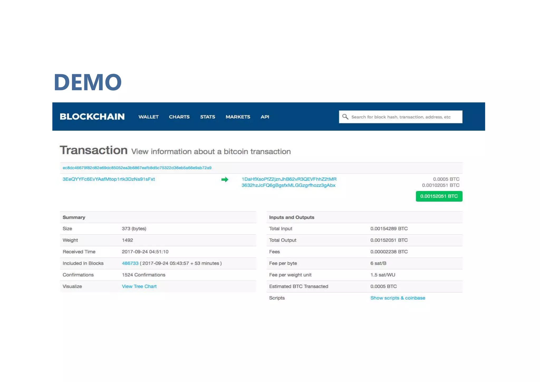The height and width of the screenshot is (382, 540).
Task: Select received time 2017-09-24 04:51:10
Action: [145, 252]
